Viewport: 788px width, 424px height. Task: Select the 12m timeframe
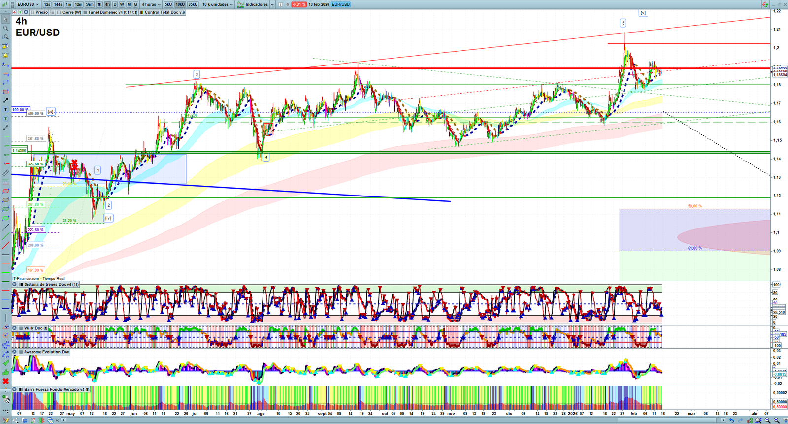[x=78, y=4]
